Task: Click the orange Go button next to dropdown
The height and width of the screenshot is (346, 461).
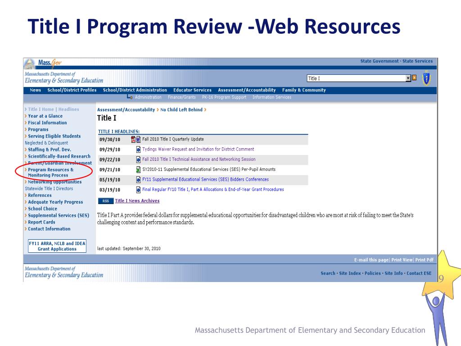Action: coord(414,77)
